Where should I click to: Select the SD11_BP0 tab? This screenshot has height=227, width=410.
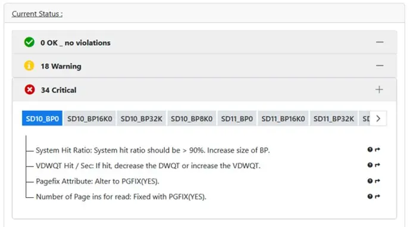coord(237,119)
